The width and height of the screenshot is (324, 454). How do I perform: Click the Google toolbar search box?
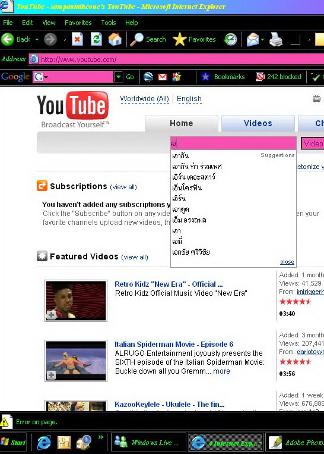click(73, 77)
